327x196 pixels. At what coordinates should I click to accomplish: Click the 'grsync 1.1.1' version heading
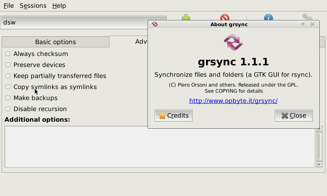coord(233,62)
